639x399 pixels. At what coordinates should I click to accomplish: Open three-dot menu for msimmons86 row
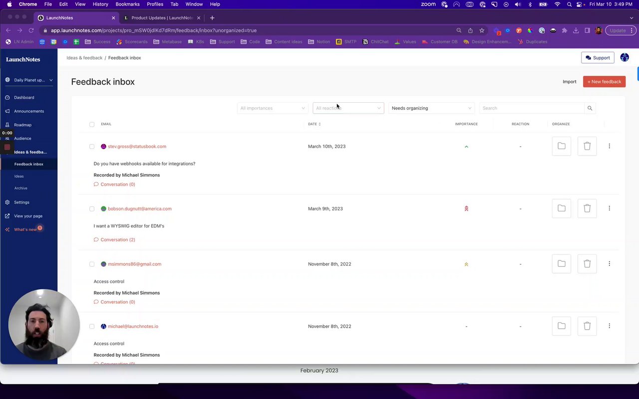click(609, 264)
